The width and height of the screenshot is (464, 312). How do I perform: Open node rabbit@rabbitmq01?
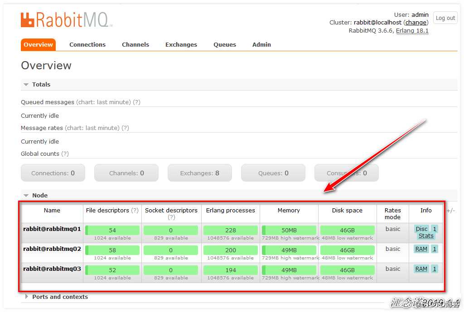pos(52,229)
